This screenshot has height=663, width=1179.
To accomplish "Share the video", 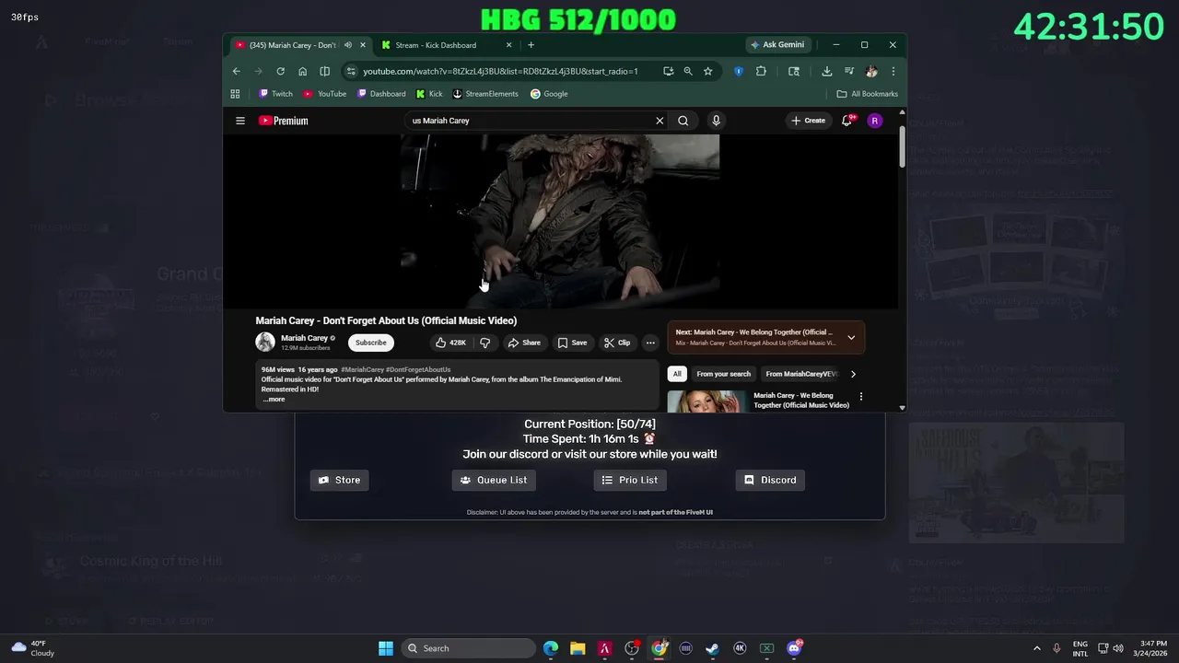I will [x=524, y=343].
